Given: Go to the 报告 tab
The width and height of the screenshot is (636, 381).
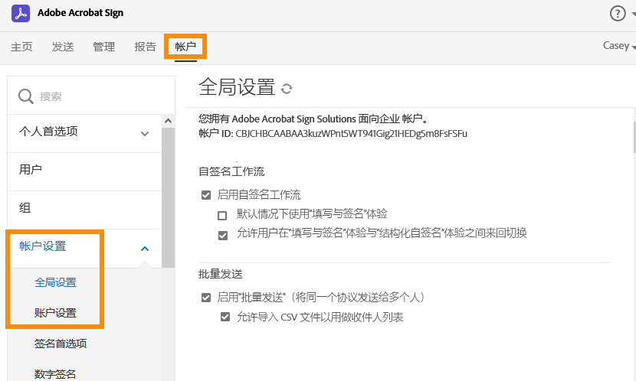Looking at the screenshot, I should (x=146, y=47).
